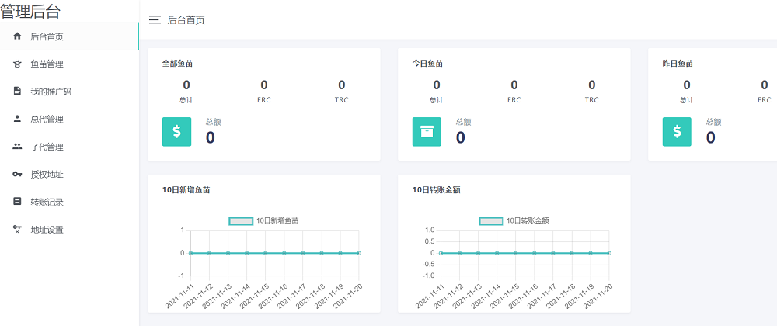Click the group icon beside 子代管理
Screen dimensions: 777x326
(17, 147)
